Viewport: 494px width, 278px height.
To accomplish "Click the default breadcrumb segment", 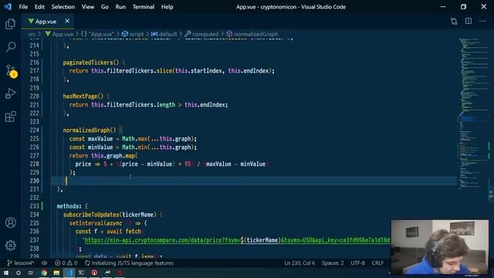I will coord(164,34).
